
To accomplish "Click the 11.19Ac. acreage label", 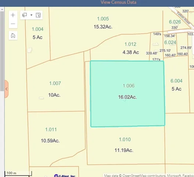I will 124,150.
